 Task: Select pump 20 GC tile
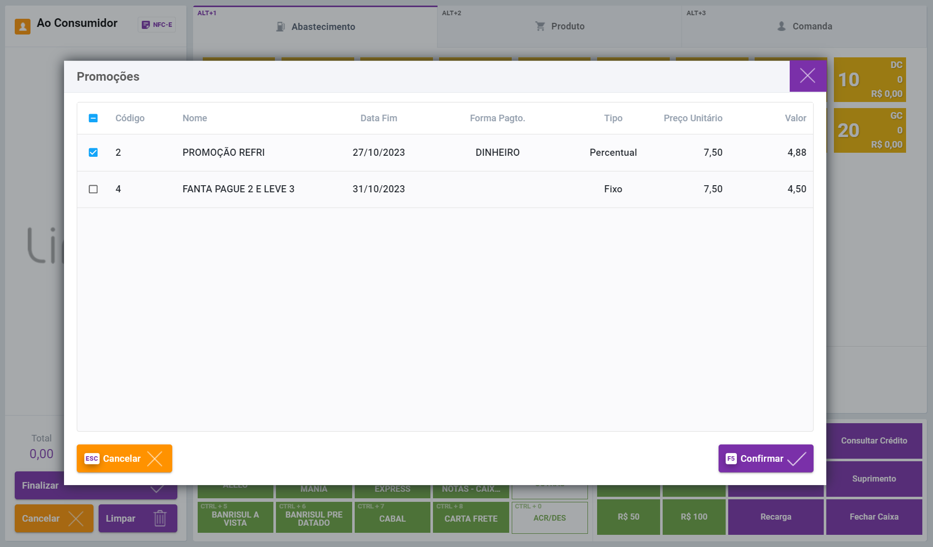(869, 130)
